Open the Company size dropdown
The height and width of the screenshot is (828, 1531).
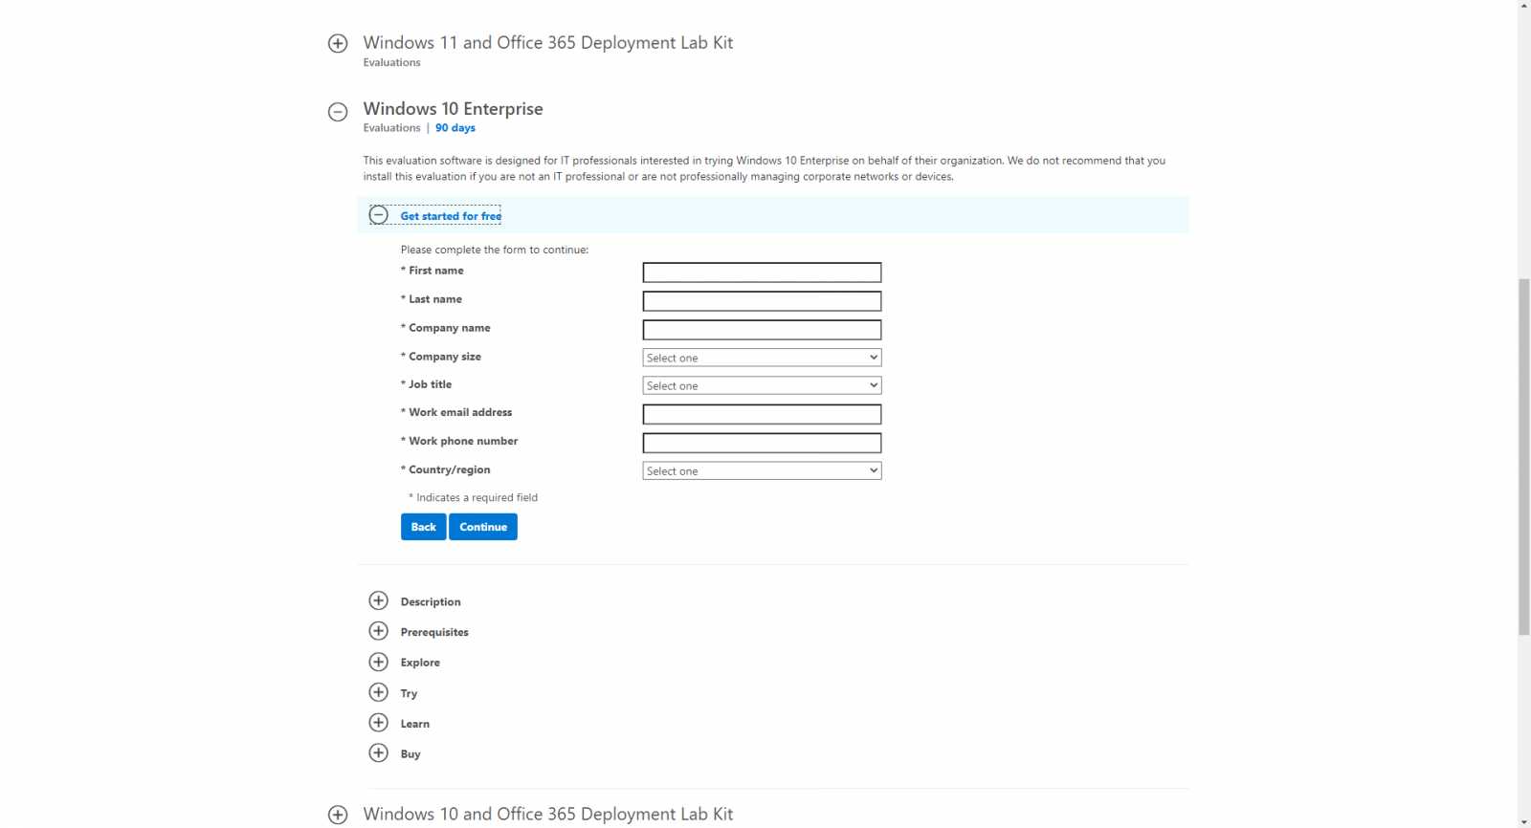pos(762,358)
